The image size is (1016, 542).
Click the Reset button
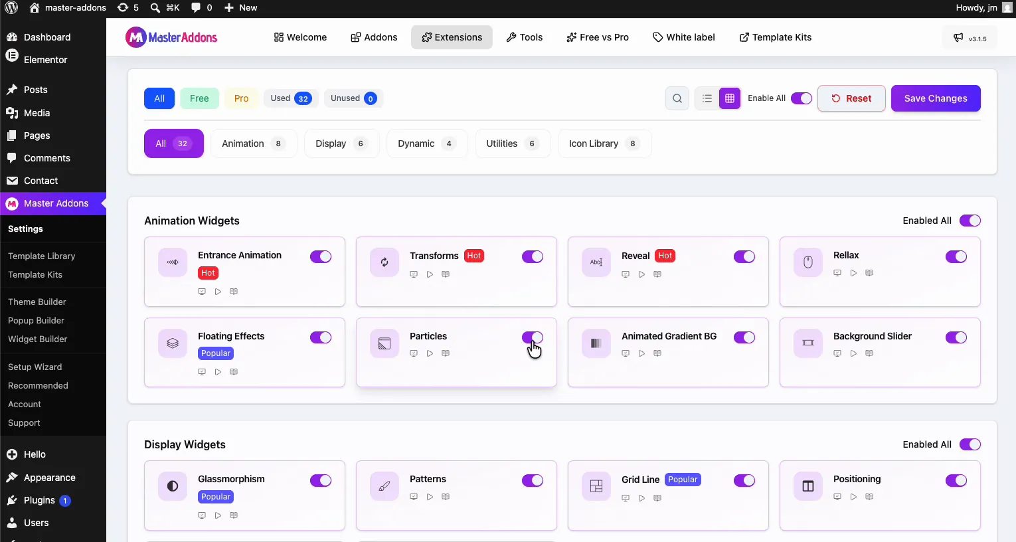(x=851, y=98)
